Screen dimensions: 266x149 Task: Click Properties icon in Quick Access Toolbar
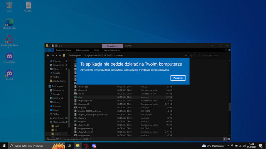52,46
